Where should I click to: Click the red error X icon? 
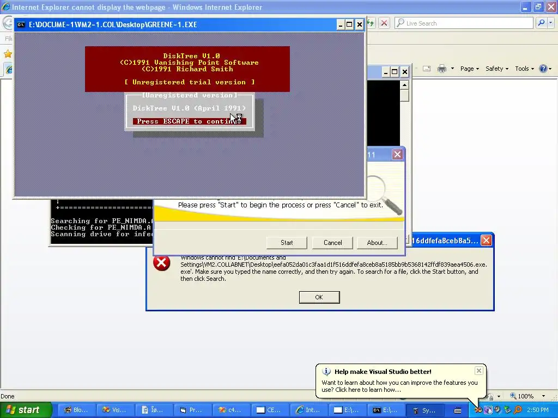[161, 263]
